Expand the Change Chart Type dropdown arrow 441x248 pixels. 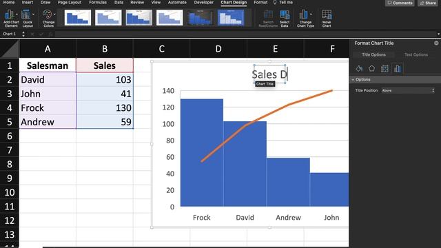(x=311, y=14)
